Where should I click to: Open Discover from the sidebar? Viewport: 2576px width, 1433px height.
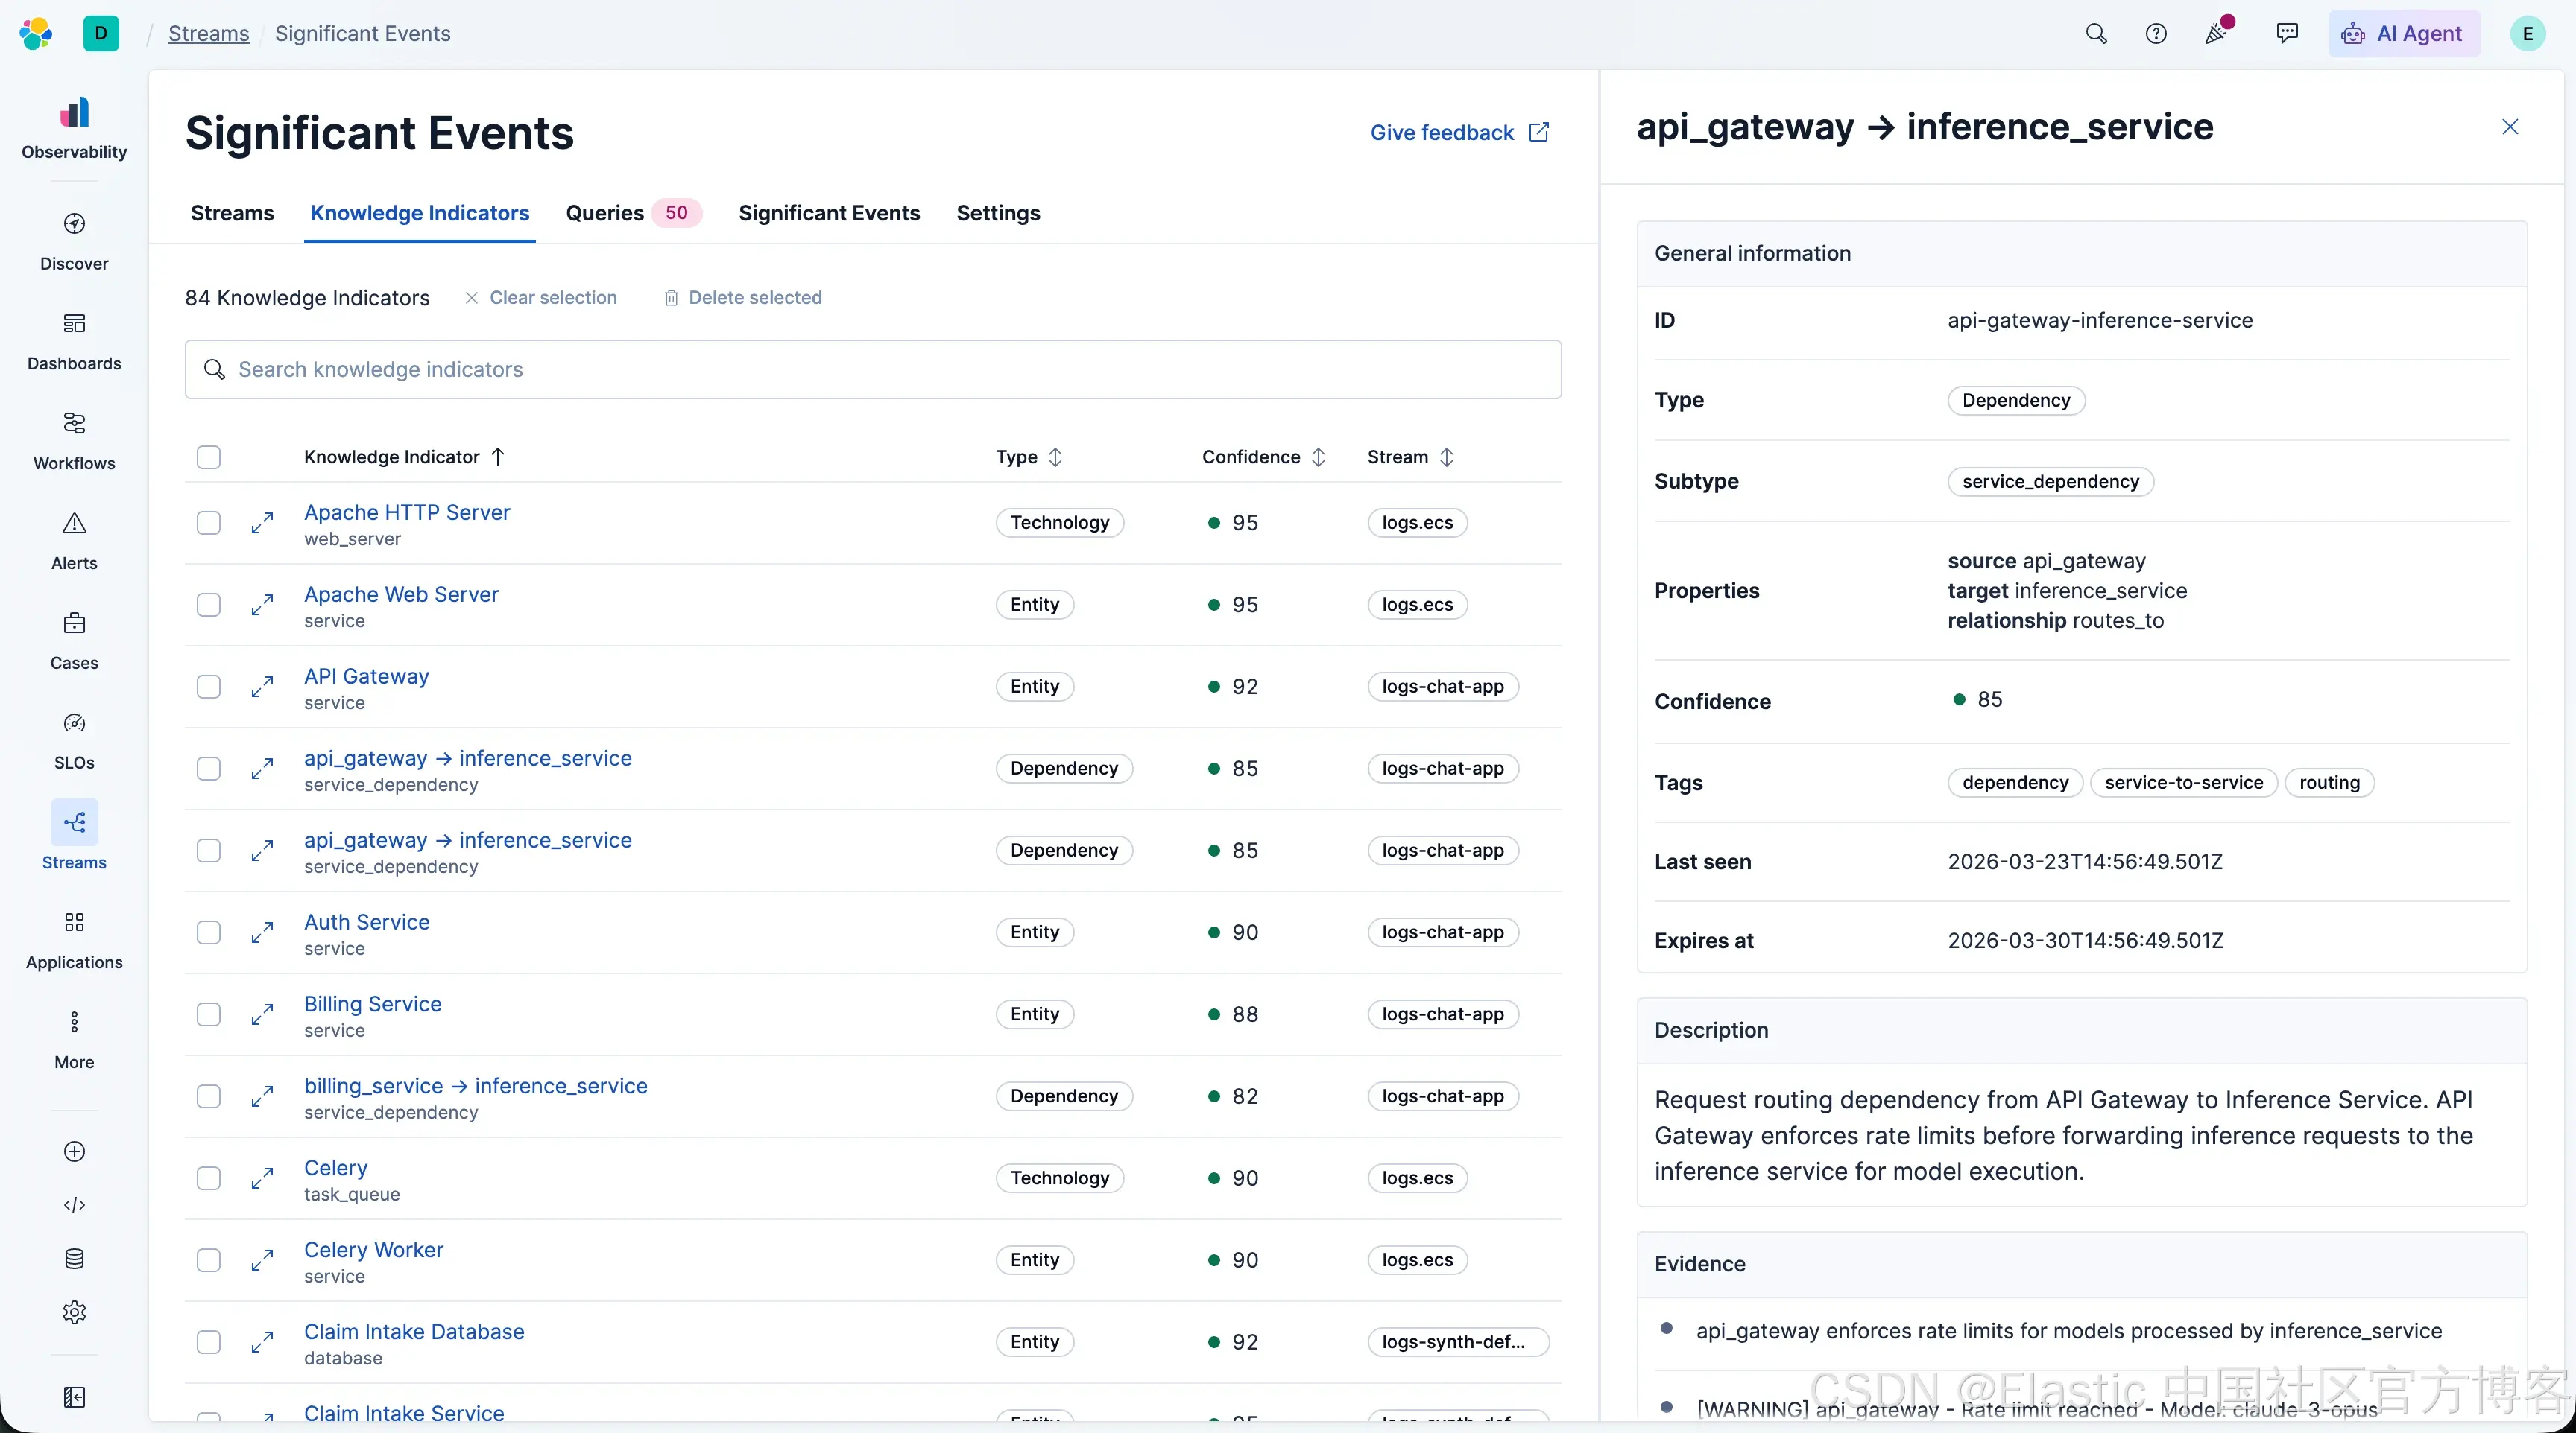(x=74, y=242)
